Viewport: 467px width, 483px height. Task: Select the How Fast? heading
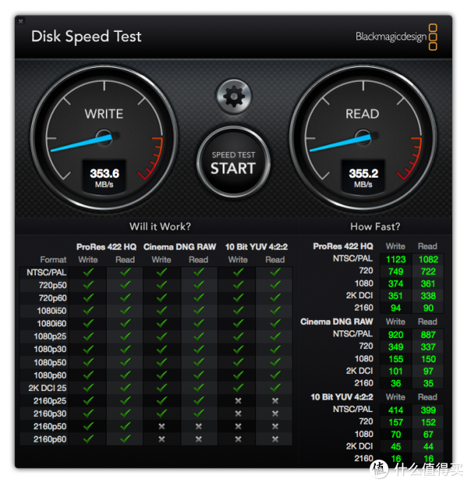(375, 227)
